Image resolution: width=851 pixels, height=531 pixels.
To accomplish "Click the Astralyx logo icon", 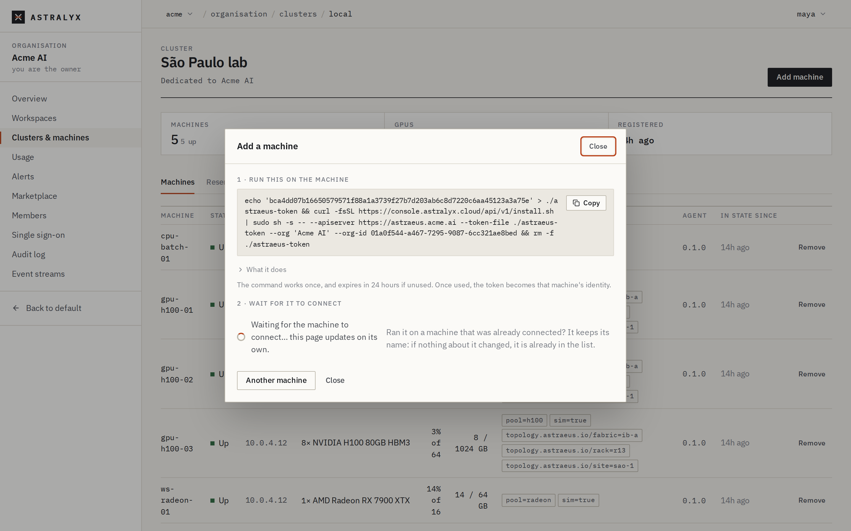I will coord(18,17).
